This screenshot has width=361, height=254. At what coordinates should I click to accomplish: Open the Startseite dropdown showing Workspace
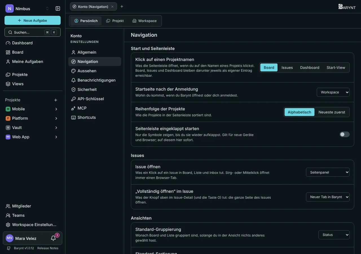click(333, 92)
